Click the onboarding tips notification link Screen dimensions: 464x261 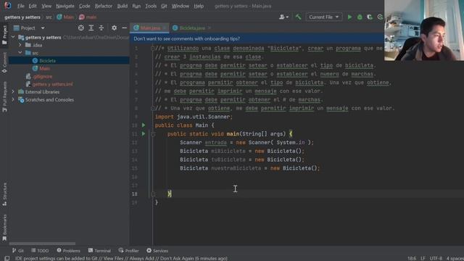[x=187, y=38]
